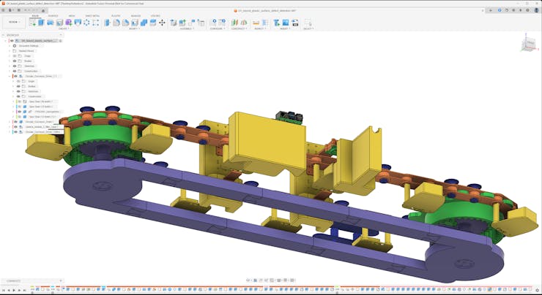The width and height of the screenshot is (542, 295).
Task: Click the Select tool icon
Action: tap(308, 23)
